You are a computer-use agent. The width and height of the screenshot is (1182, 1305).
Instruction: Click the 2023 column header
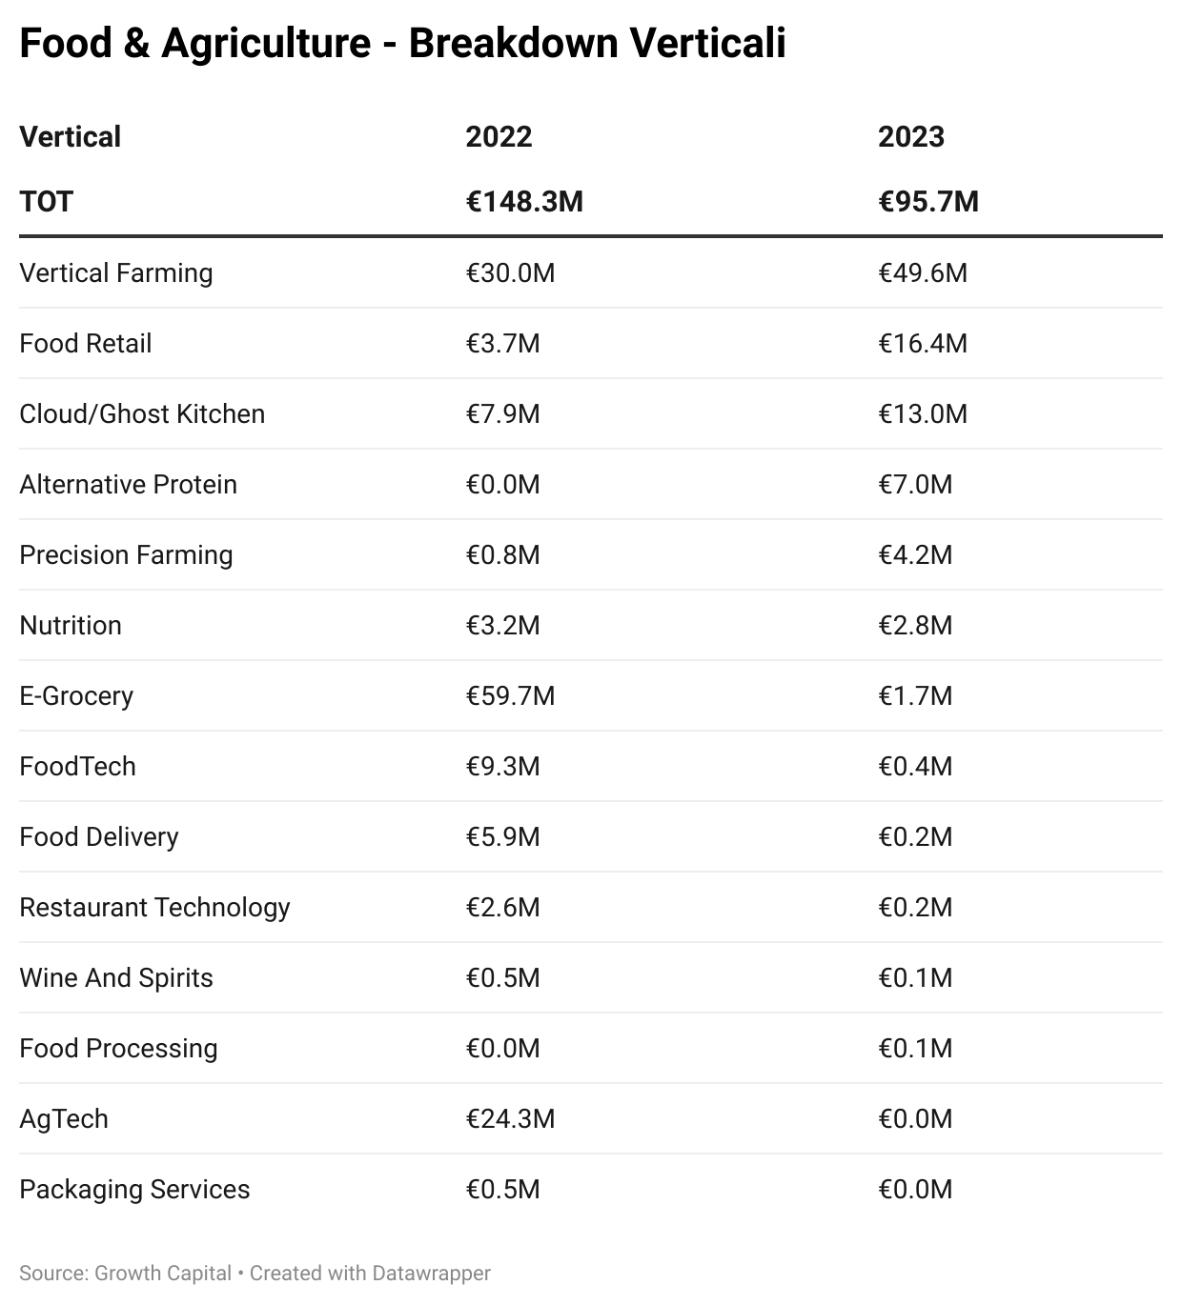click(x=910, y=137)
